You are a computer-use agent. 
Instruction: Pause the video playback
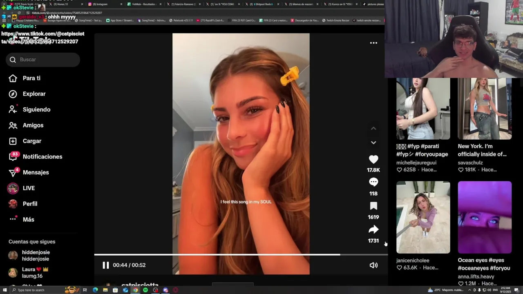coord(105,265)
